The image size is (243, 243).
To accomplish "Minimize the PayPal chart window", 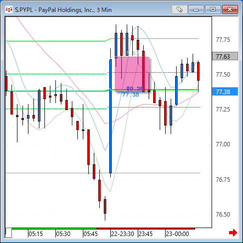I will [x=196, y=9].
